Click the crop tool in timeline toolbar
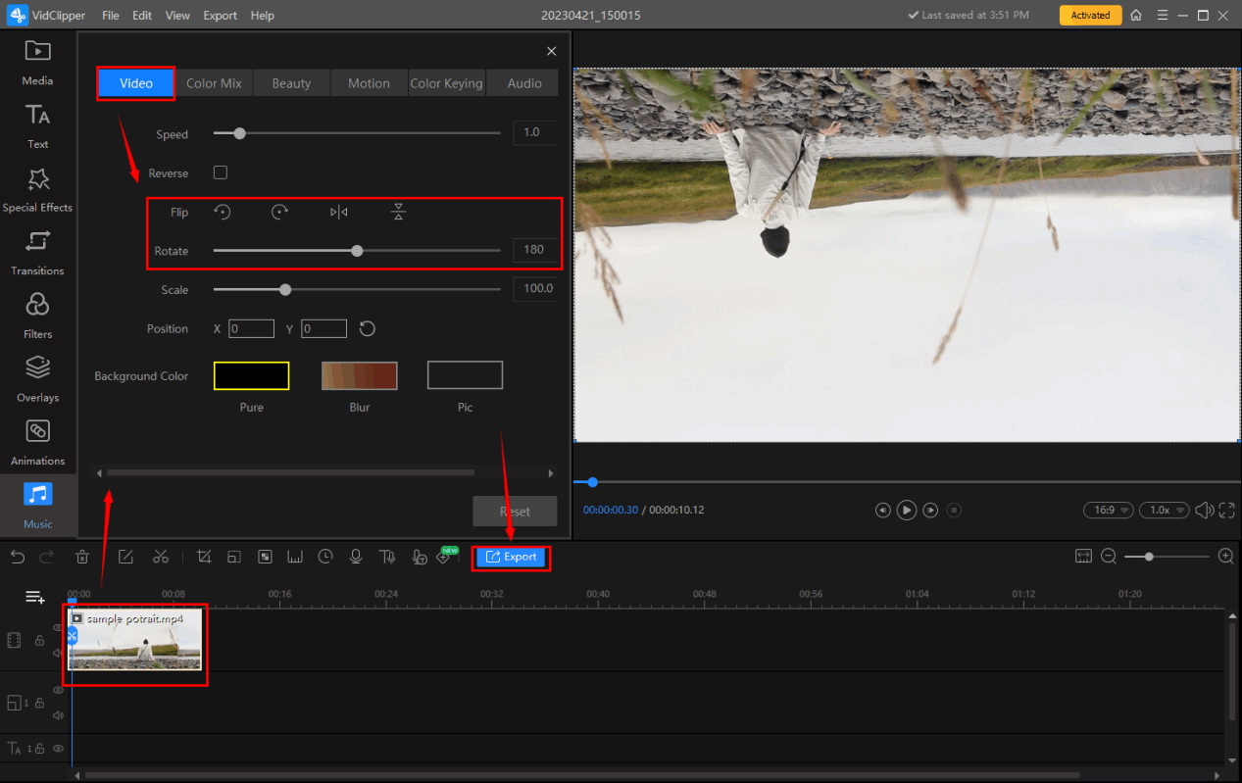This screenshot has height=783, width=1242. pos(204,557)
